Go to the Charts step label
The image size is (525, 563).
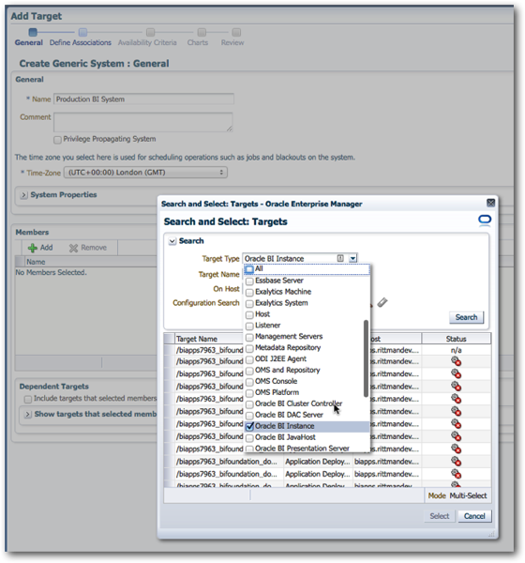[x=198, y=42]
